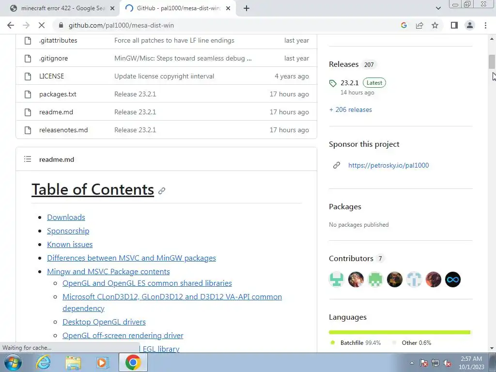Copy the Table of Contents anchor link icon

tap(162, 191)
